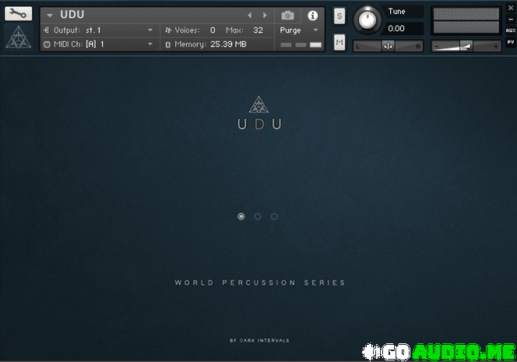Viewport: 517px width, 362px height.
Task: Toggle the Solo (S) button
Action: pos(339,16)
